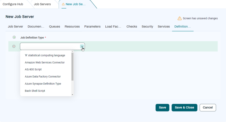
Task: Pick Azure Data Factory Connector option
Action: pyautogui.click(x=43, y=77)
